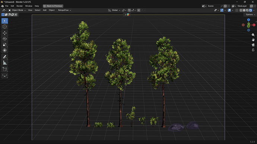Click the Blender logo menu icon
Screen dimensions: 257x144
(x=2, y=6)
